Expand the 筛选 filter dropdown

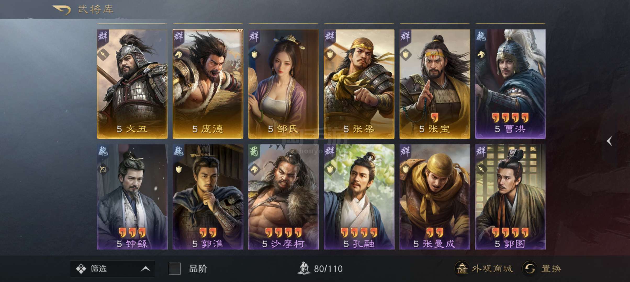[x=112, y=268]
